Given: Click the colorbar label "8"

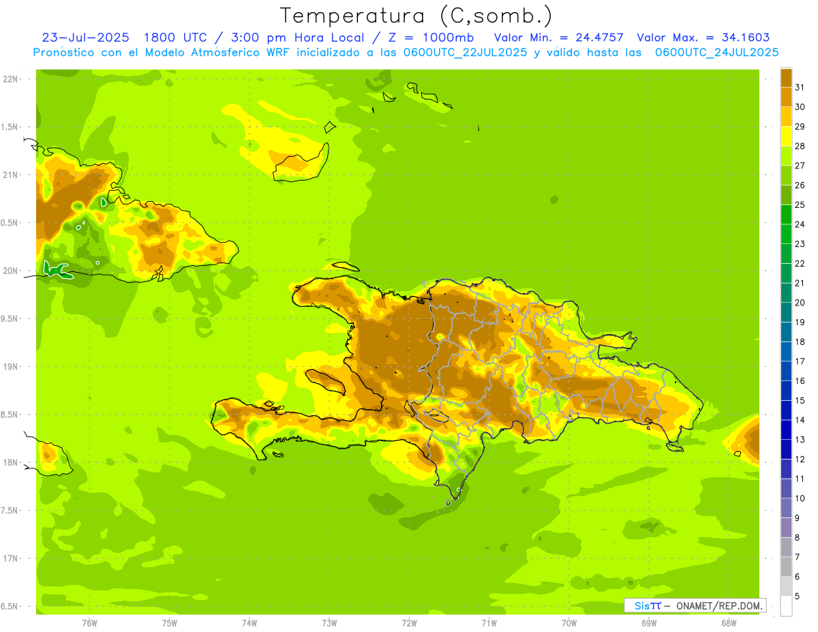Looking at the screenshot, I should pos(797,537).
